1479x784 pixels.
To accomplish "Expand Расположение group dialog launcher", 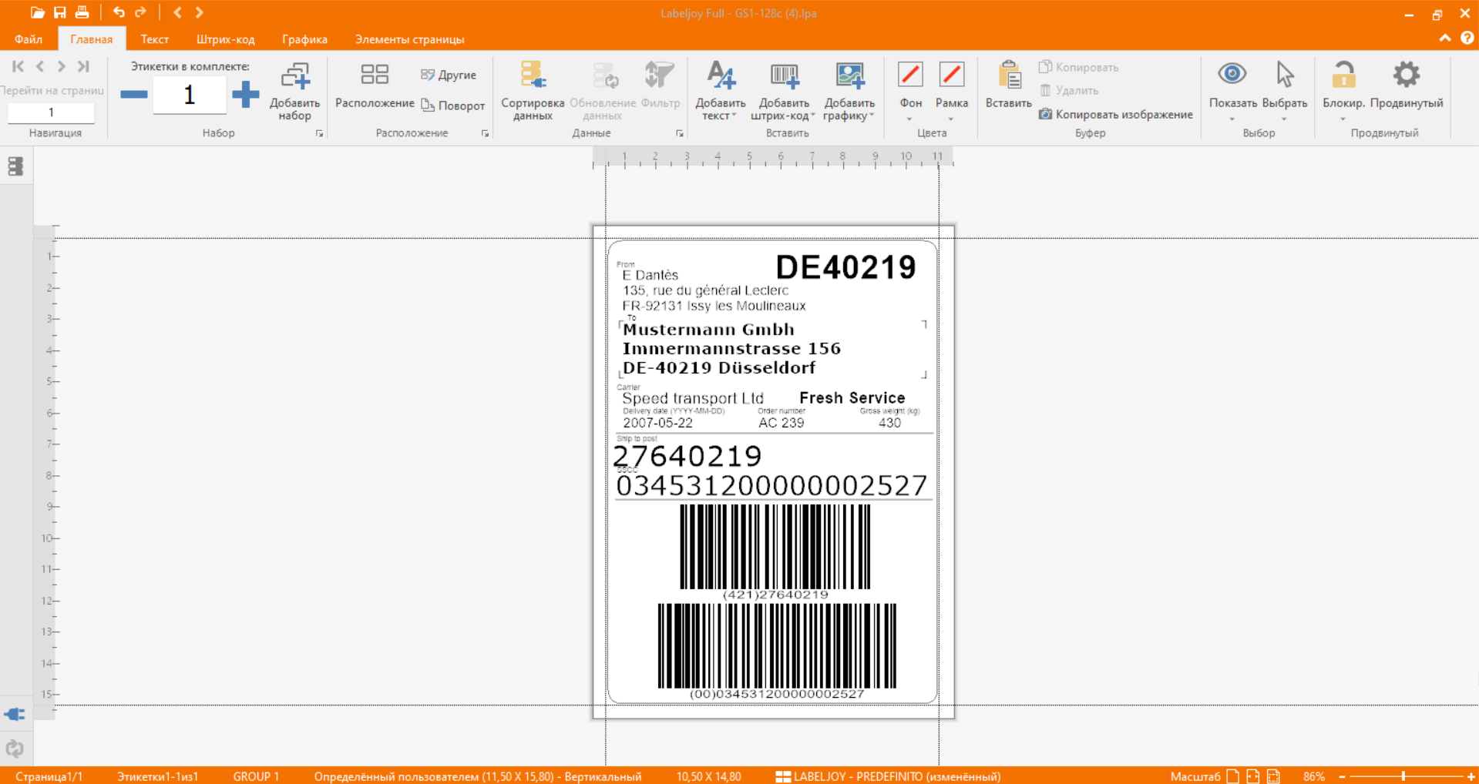I will [485, 133].
